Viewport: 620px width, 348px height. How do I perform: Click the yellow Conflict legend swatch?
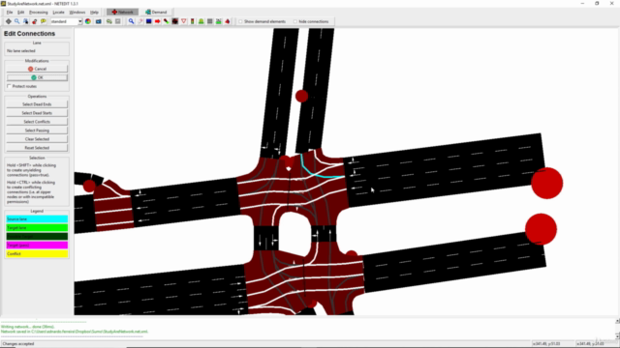pyautogui.click(x=37, y=253)
